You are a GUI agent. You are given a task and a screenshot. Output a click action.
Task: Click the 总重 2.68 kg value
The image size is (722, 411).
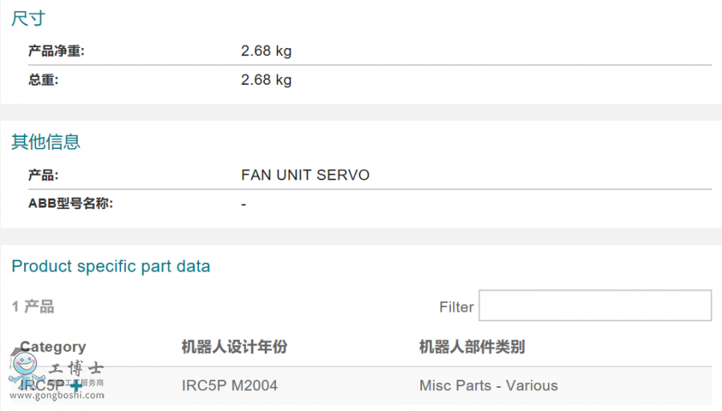266,79
